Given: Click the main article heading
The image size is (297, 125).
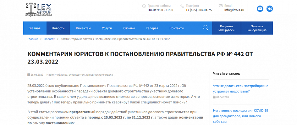Looking at the screenshot, I should pyautogui.click(x=140, y=58).
